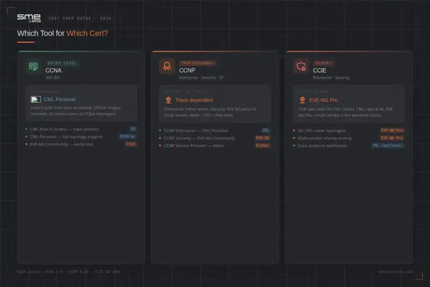Click the CCNA certificate icon
This screenshot has width=430, height=287.
(x=33, y=66)
